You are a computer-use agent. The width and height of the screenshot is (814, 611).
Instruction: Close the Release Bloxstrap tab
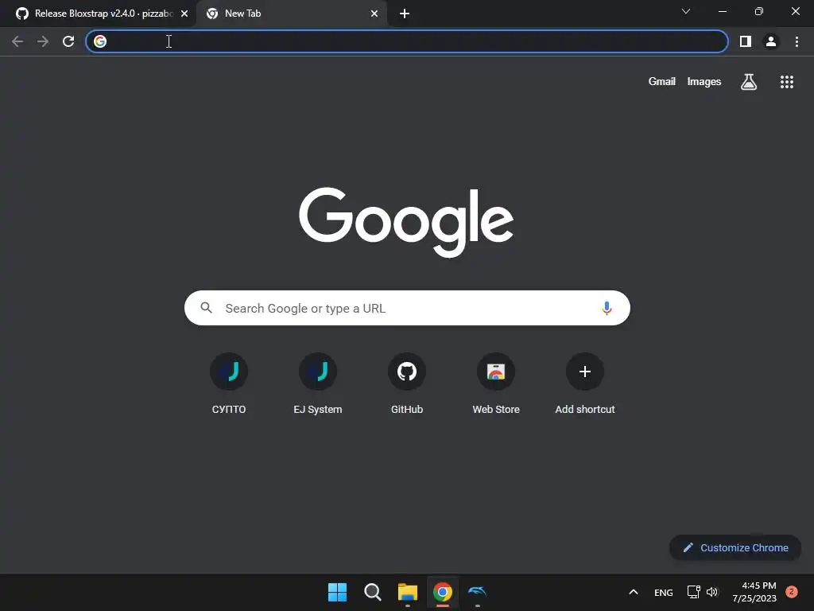(184, 14)
